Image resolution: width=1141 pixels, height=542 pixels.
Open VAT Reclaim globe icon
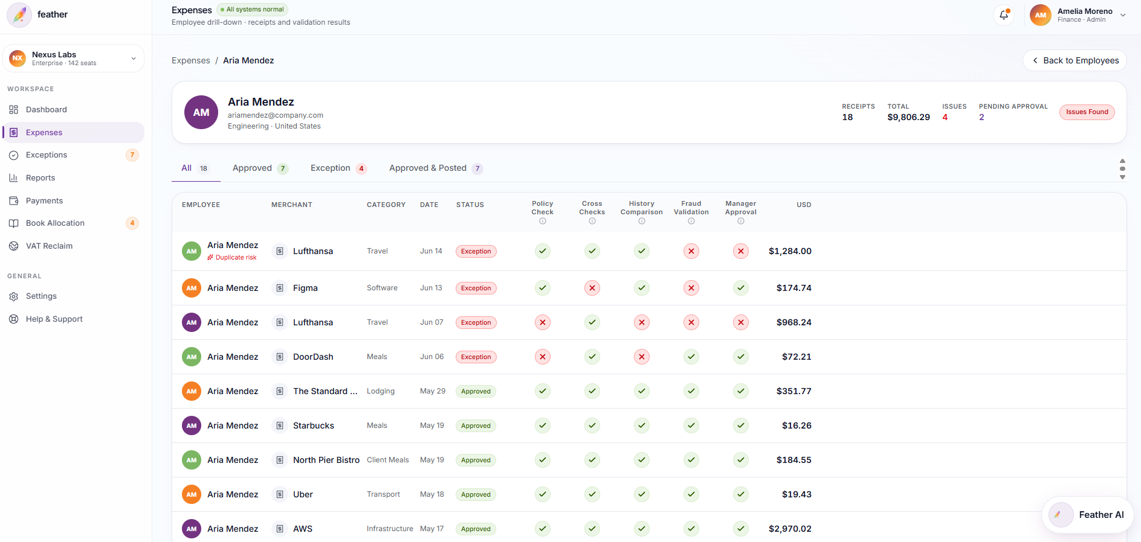click(13, 246)
